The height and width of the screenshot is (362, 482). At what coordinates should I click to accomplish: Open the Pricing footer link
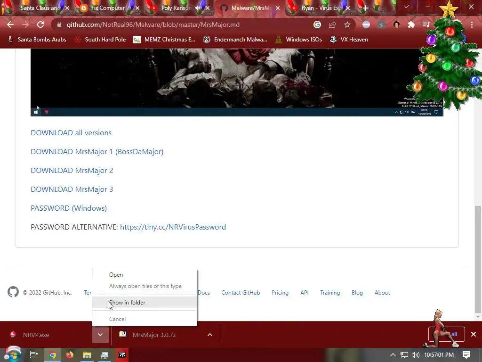coord(280,293)
